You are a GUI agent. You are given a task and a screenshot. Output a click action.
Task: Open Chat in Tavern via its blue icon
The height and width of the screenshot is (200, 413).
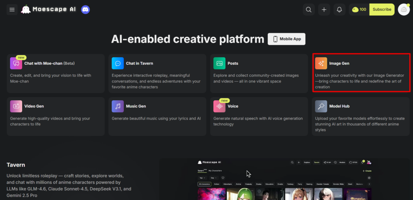tap(118, 63)
